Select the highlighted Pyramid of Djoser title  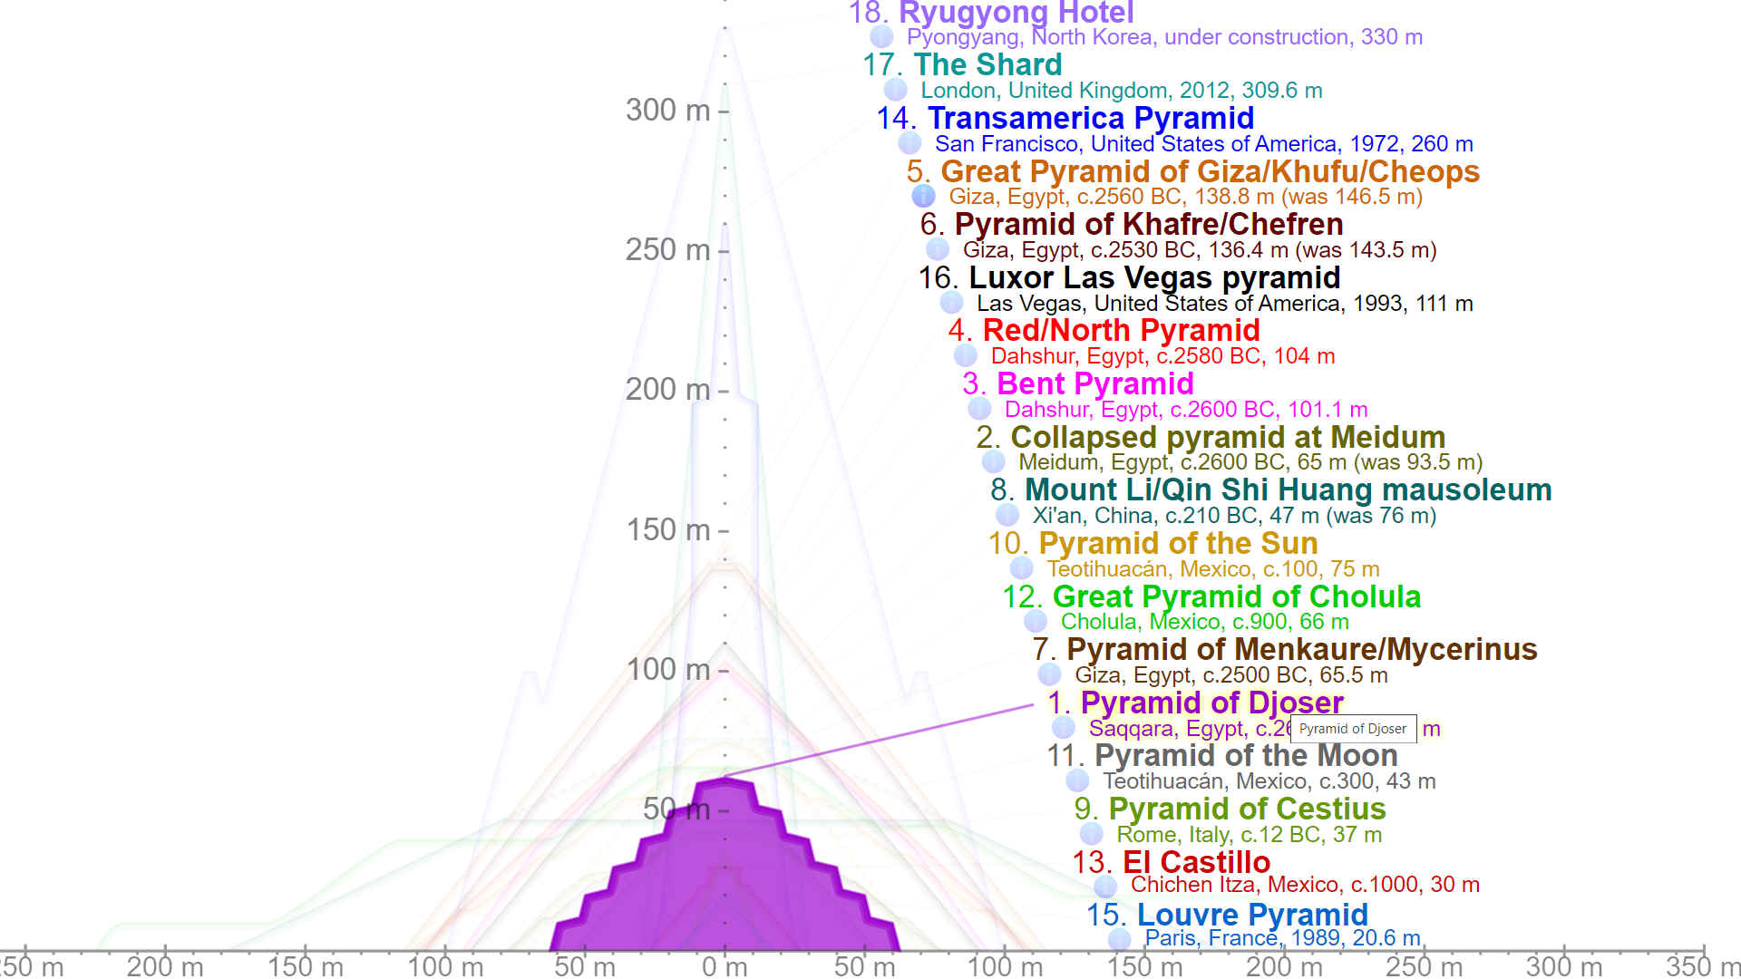(1211, 703)
